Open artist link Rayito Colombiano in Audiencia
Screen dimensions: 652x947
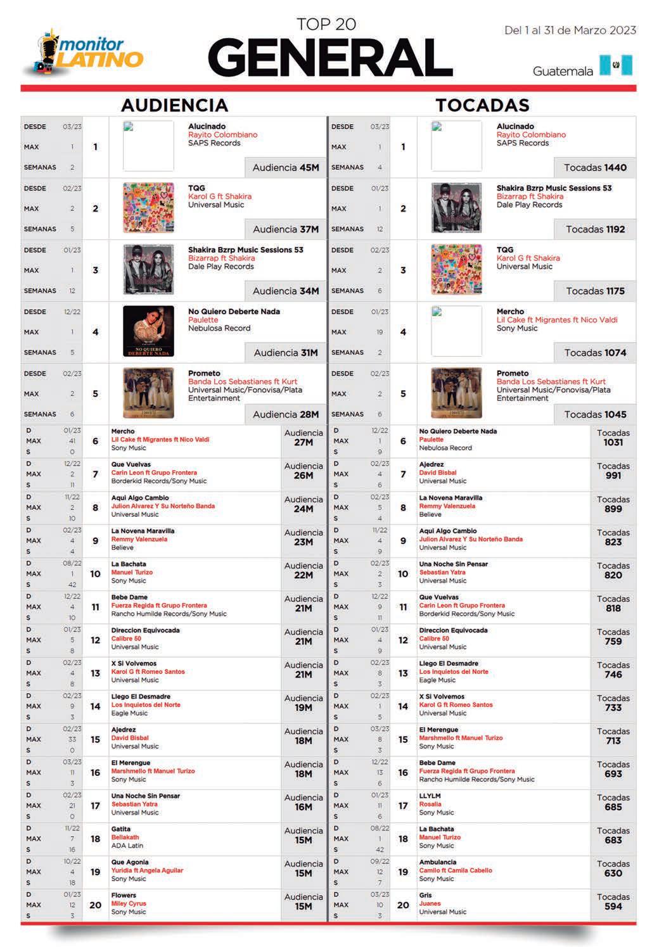pos(222,135)
